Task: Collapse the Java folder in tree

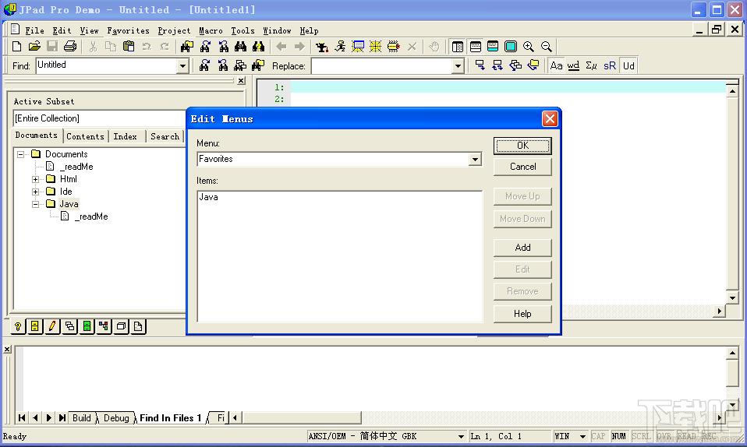Action: click(x=35, y=204)
